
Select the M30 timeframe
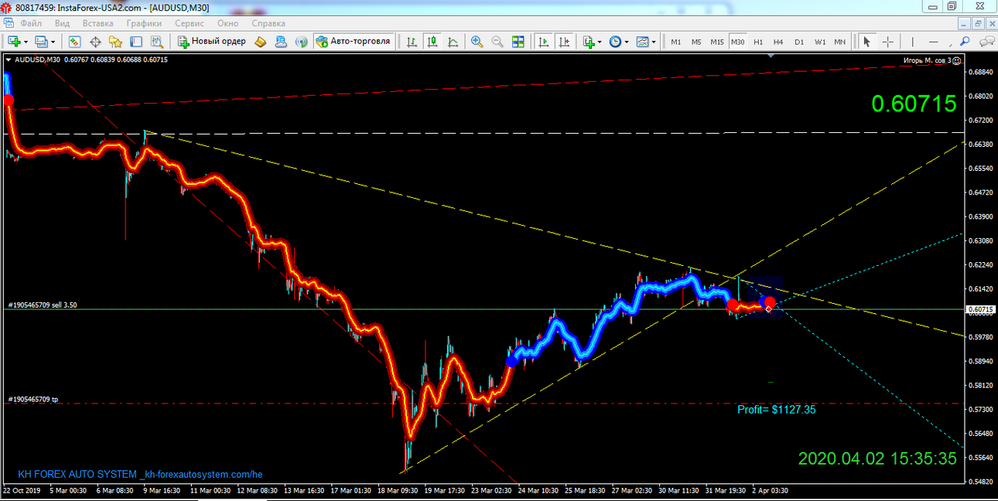737,42
